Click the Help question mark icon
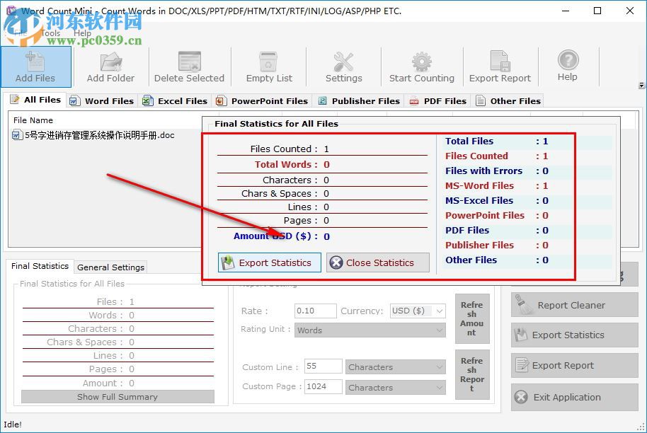This screenshot has height=433, width=647. (568, 60)
